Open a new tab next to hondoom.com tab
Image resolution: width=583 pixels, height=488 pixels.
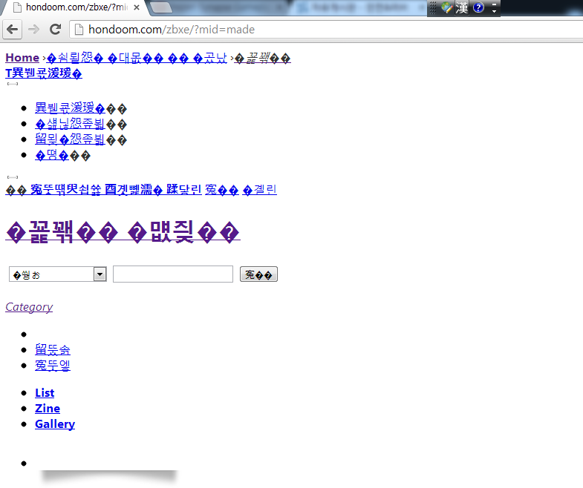click(161, 7)
